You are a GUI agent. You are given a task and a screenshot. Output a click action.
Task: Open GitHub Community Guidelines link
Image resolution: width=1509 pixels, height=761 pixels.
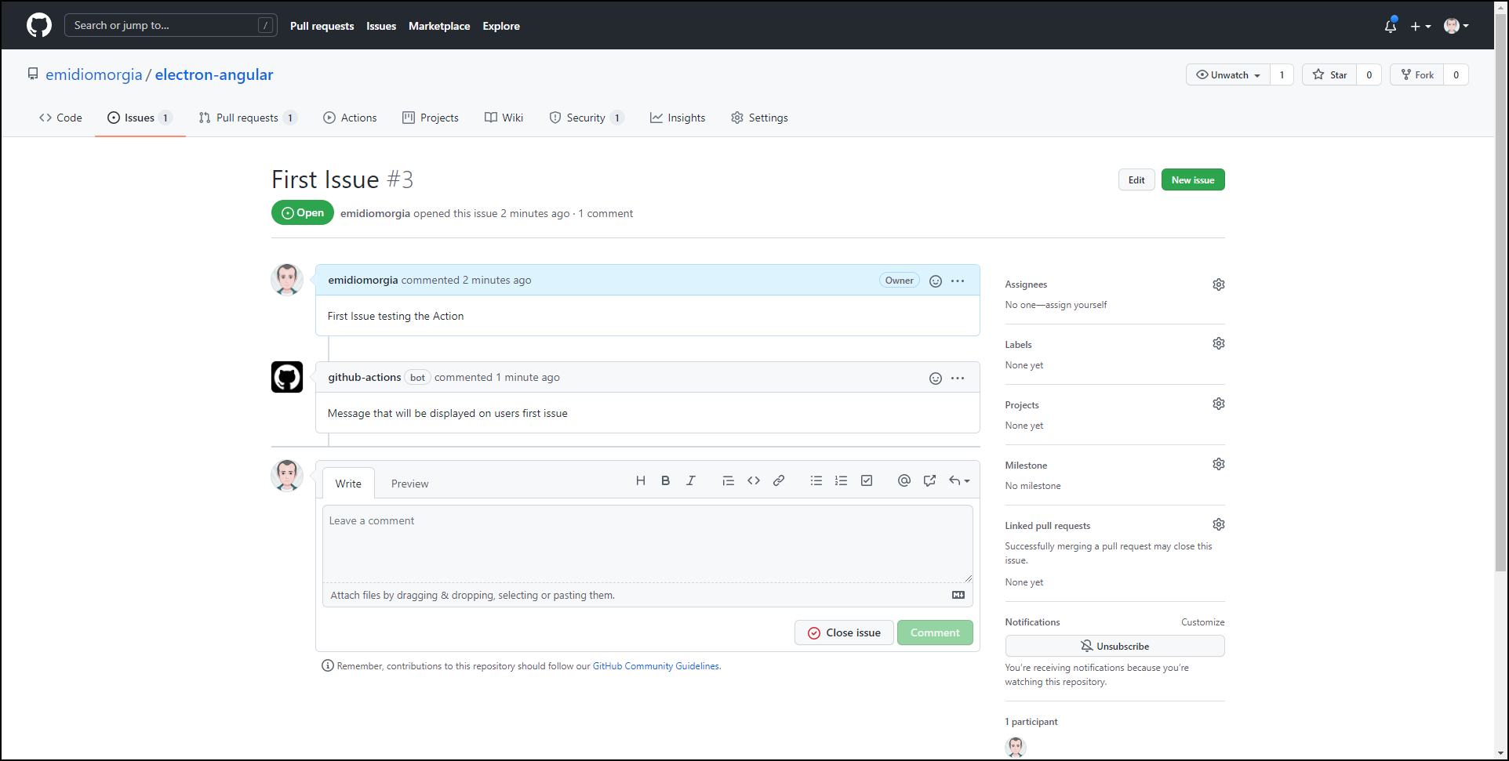pyautogui.click(x=655, y=666)
